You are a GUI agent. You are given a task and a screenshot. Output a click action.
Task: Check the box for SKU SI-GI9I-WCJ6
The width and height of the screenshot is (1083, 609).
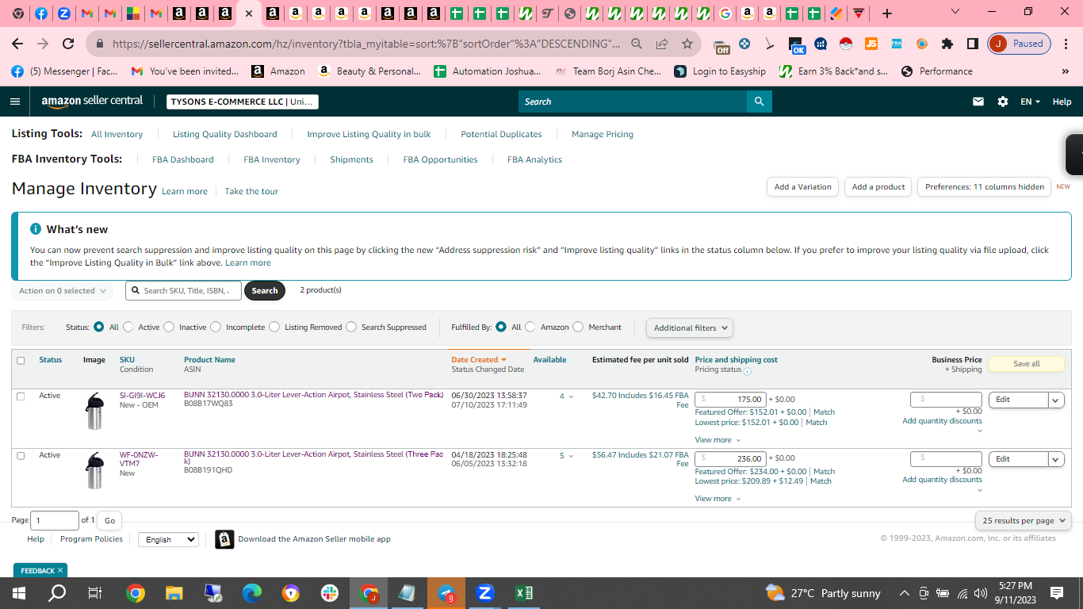tap(21, 396)
